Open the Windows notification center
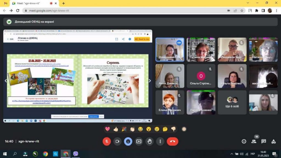Screen dimensions: 281x158 (274, 154)
